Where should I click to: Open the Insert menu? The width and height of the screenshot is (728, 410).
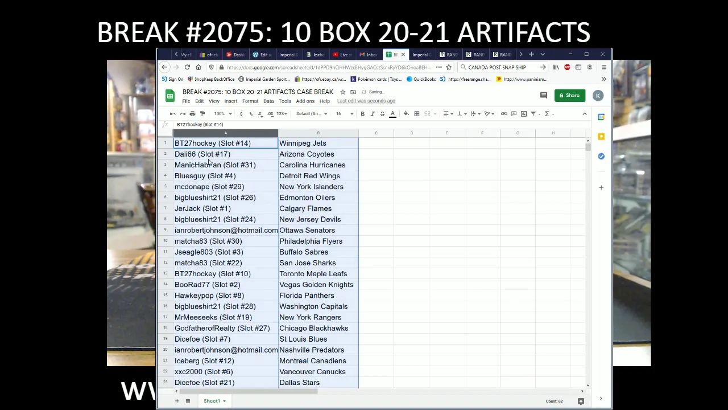click(230, 101)
